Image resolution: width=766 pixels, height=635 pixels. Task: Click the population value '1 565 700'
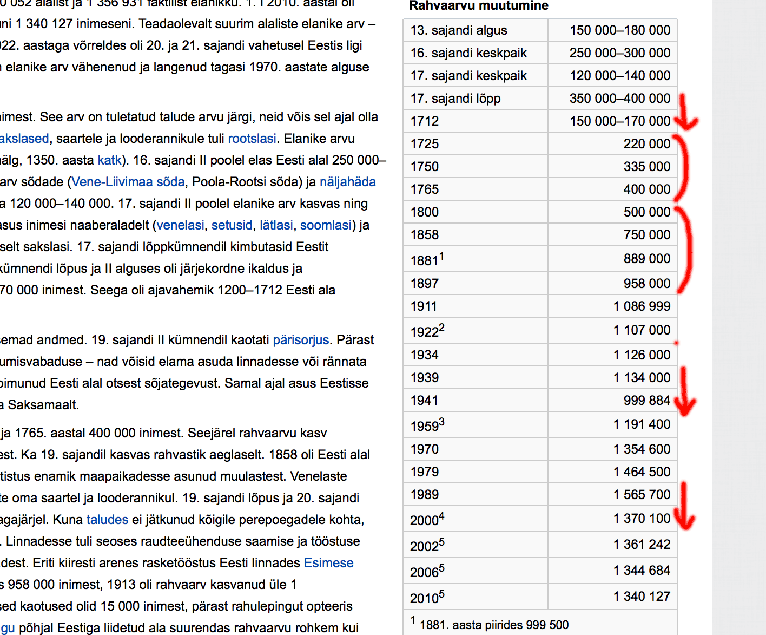tap(642, 495)
